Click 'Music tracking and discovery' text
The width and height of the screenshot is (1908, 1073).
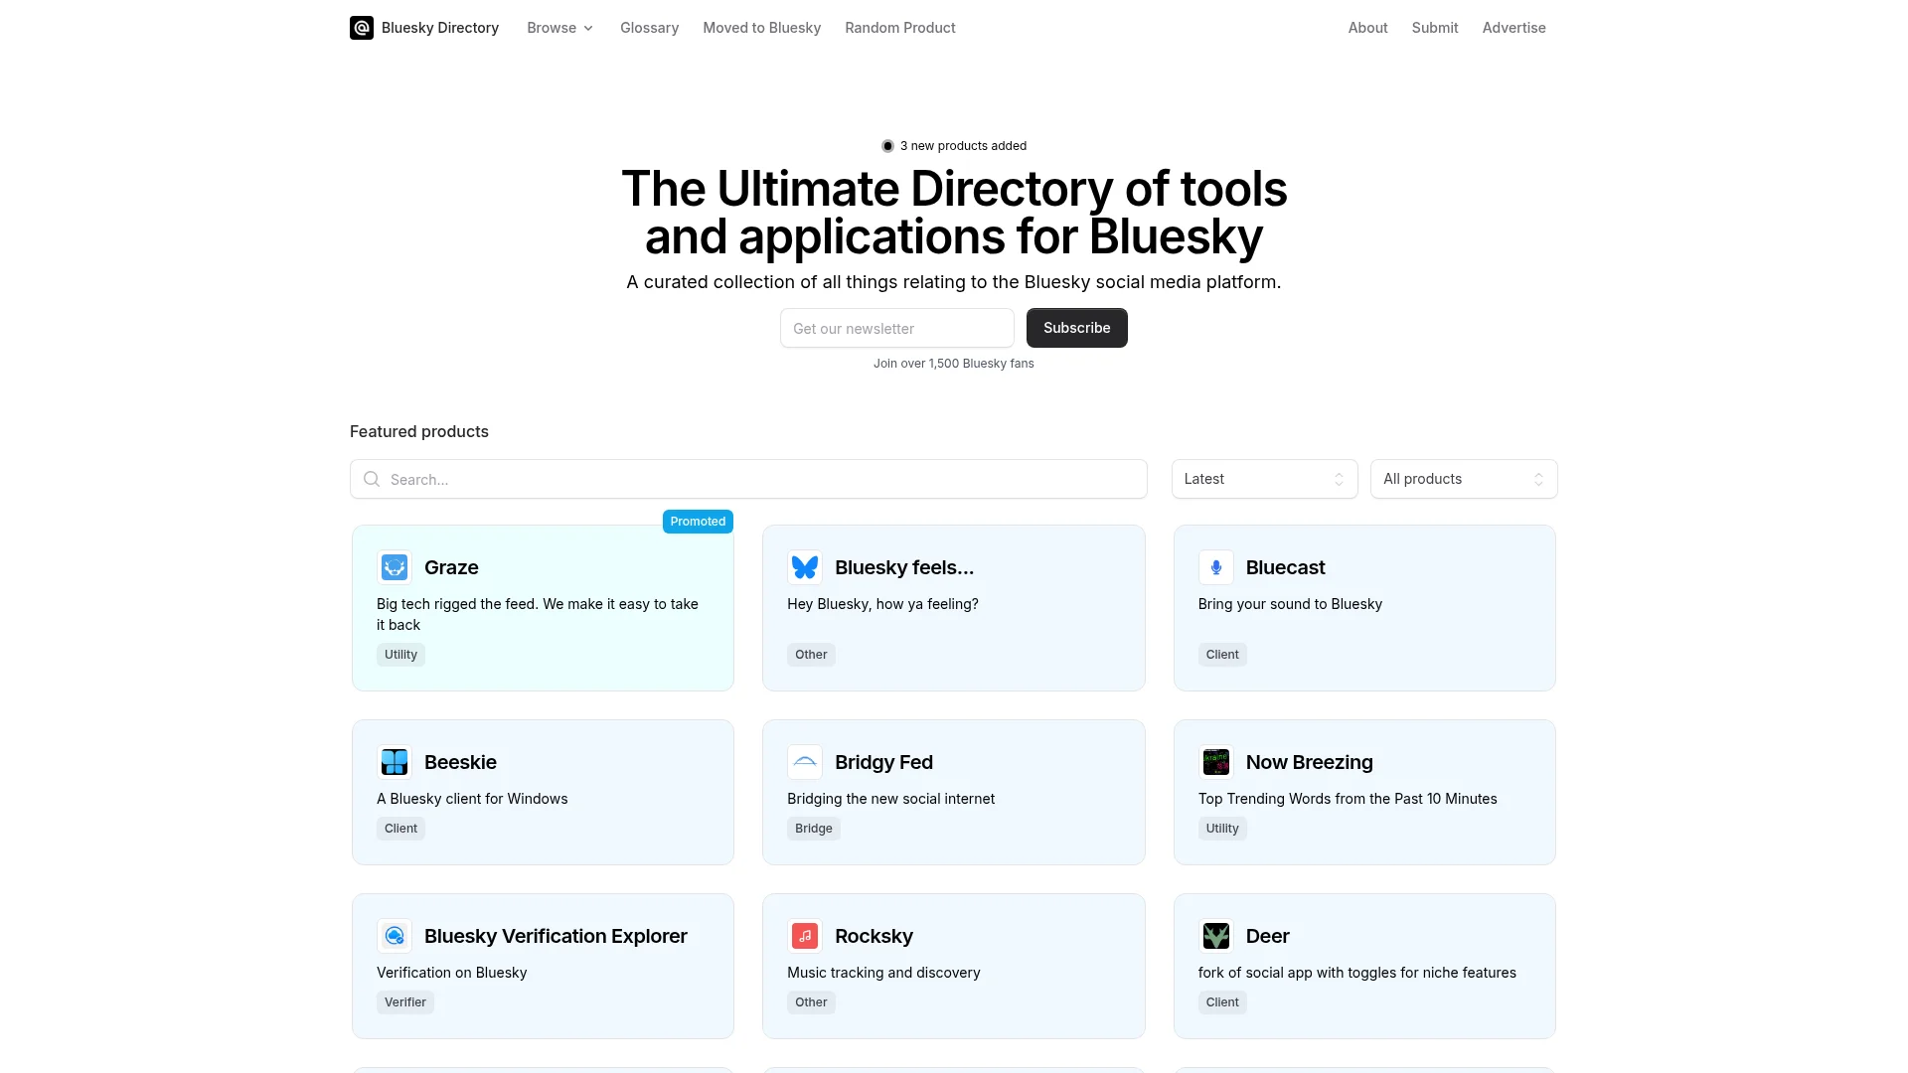pos(883,973)
